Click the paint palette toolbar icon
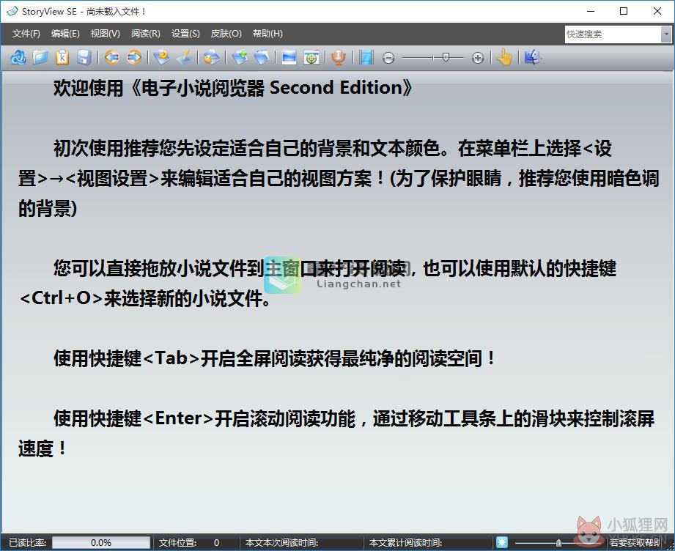This screenshot has height=551, width=675. point(211,57)
